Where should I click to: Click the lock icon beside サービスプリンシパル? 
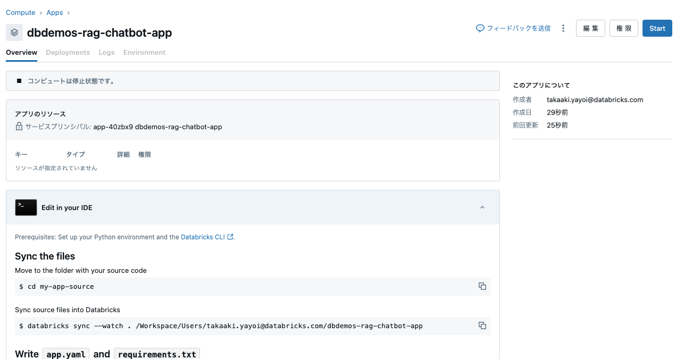(18, 127)
